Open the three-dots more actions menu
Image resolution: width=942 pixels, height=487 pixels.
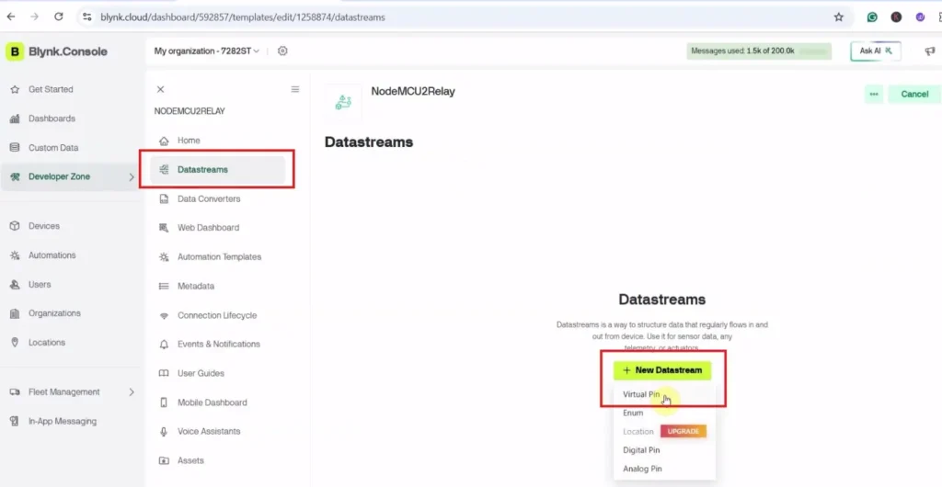click(x=874, y=94)
